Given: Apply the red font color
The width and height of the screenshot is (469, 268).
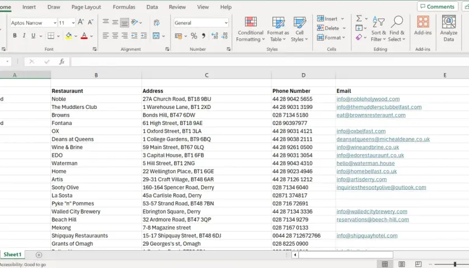Looking at the screenshot, I should pyautogui.click(x=84, y=36).
